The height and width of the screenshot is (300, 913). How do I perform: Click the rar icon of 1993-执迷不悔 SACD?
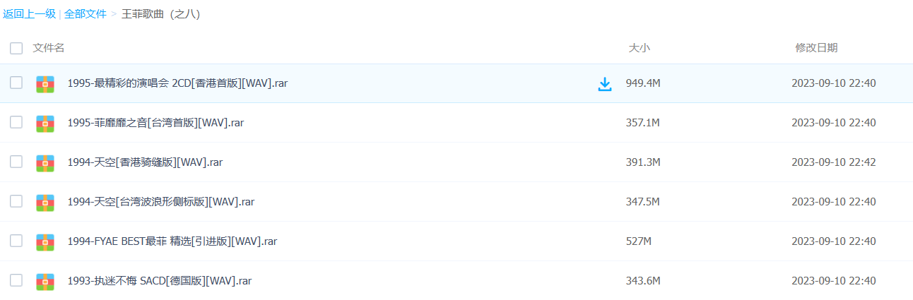click(45, 281)
